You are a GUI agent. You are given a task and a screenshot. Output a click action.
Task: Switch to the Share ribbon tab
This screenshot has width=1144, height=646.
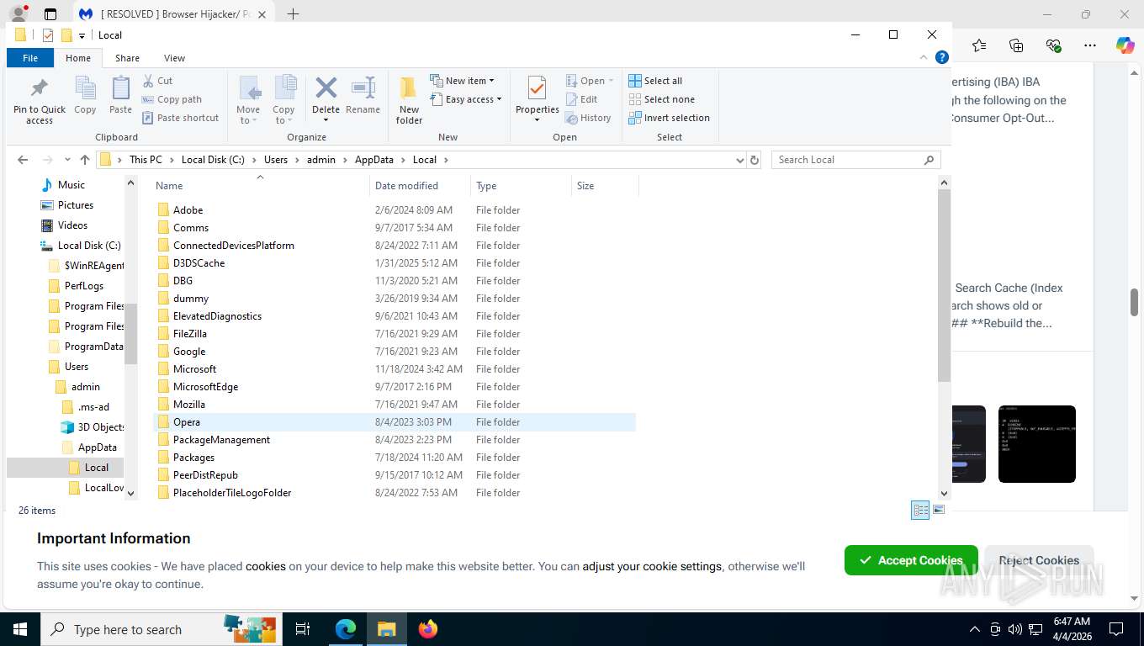[x=127, y=58]
